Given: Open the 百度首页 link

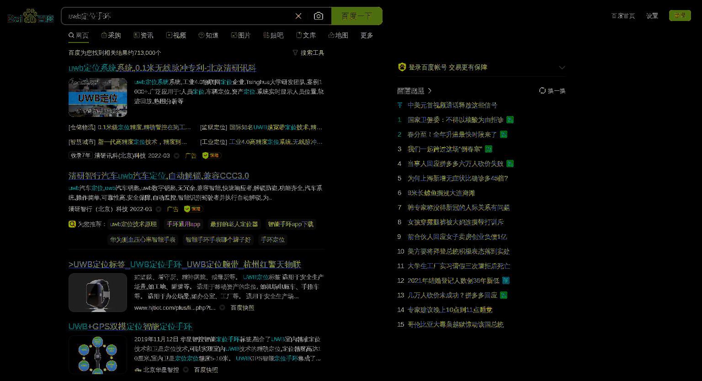Looking at the screenshot, I should pos(623,16).
